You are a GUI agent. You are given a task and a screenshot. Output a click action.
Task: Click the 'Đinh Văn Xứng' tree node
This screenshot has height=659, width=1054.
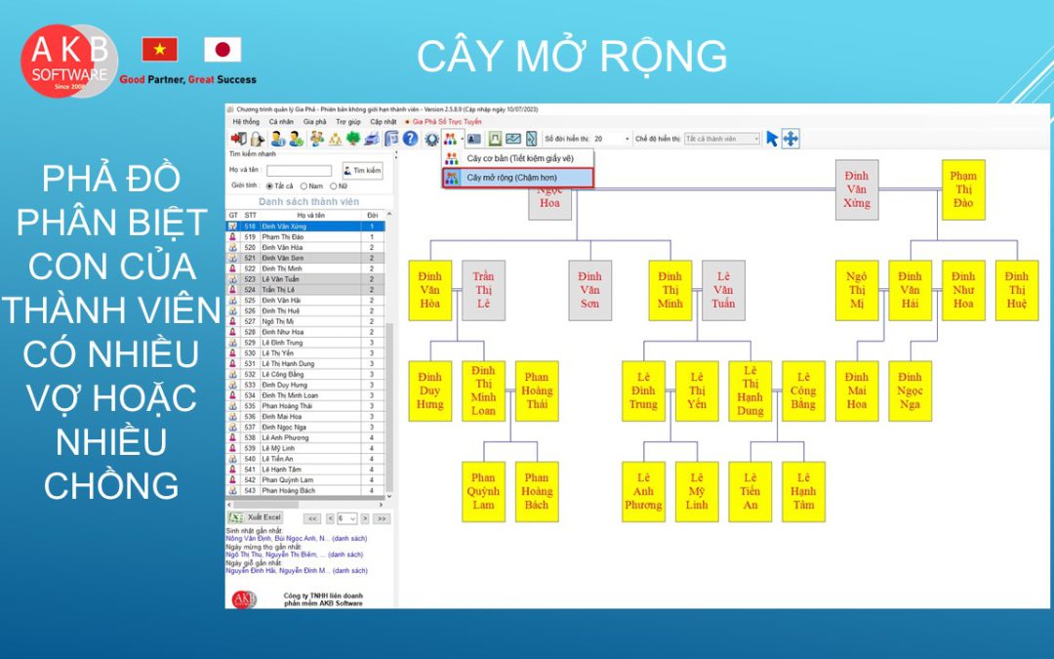point(857,189)
